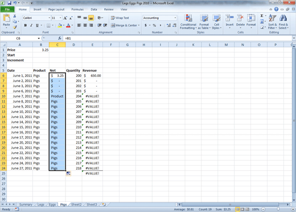Click the Wrap Text button

pyautogui.click(x=120, y=18)
